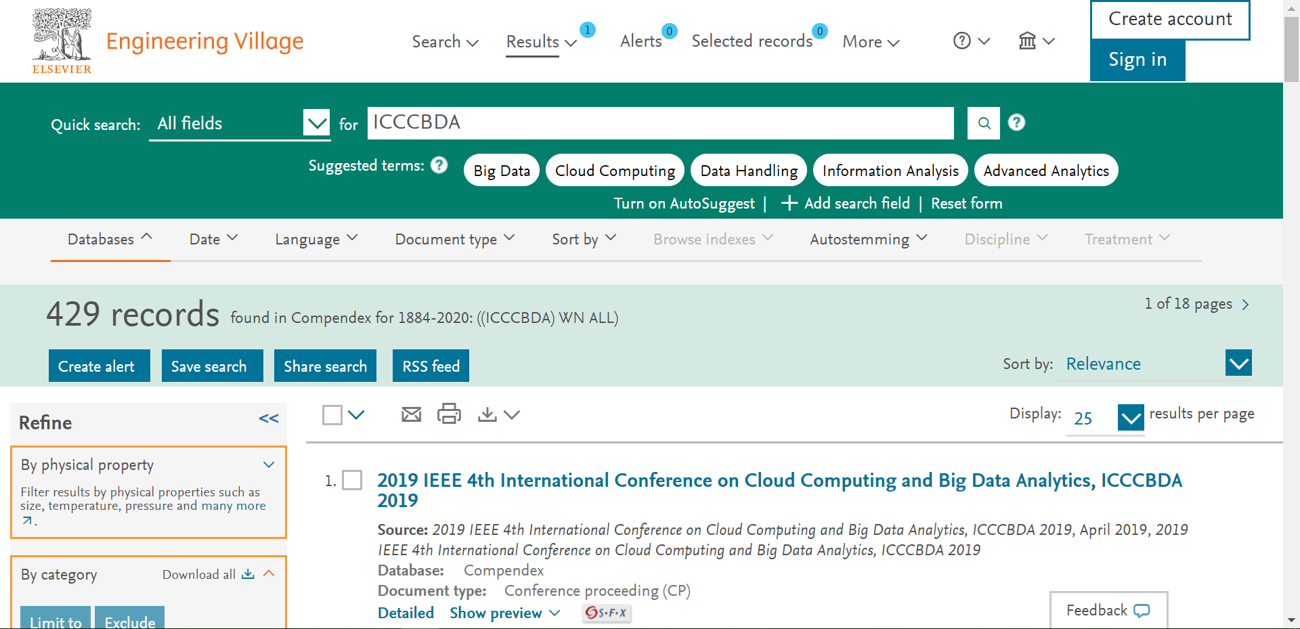This screenshot has height=629, width=1300.
Task: Click the Feedback speech bubble icon
Action: [1142, 611]
